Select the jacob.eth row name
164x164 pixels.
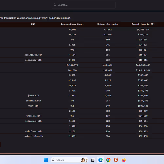[x=33, y=95]
